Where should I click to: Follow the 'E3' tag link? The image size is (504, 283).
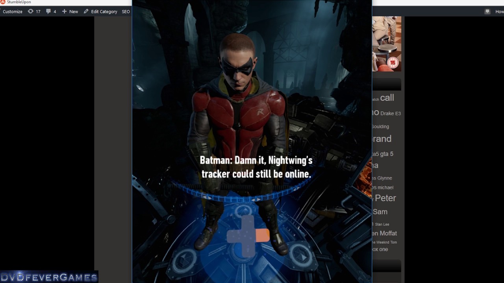398,113
